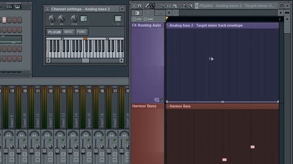Switch to the audio clips focus tab
The image size is (293, 164).
pyautogui.click(x=137, y=13)
